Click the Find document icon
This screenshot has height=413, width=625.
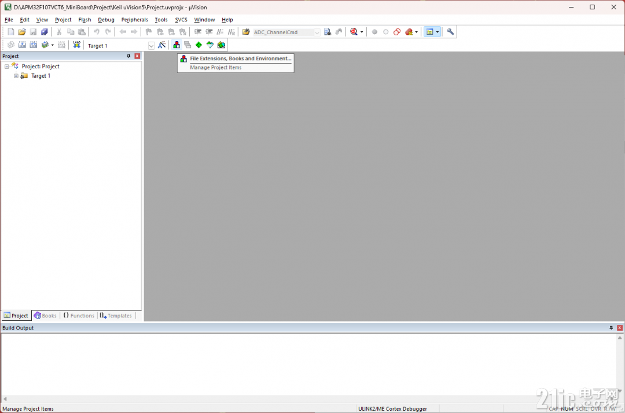click(x=327, y=32)
